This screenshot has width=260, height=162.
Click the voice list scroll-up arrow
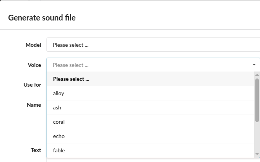257,75
